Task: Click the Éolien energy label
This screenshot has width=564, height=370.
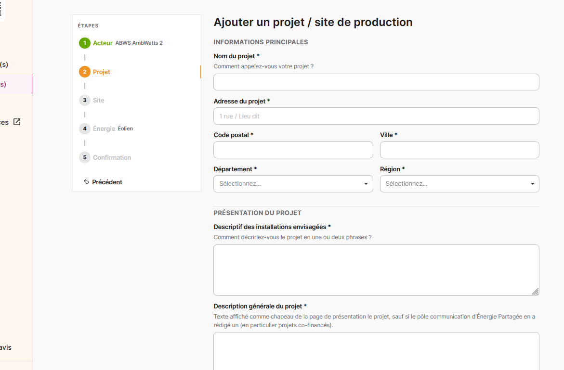Action: click(125, 128)
